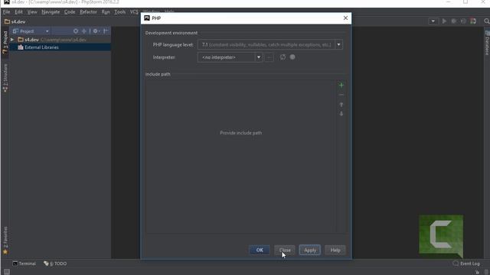Click the collapse all icon in Project panel
490x275 pixels.
click(x=84, y=31)
